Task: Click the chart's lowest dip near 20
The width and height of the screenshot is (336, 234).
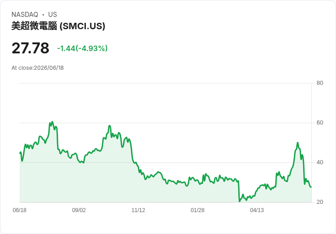Action: pos(240,202)
